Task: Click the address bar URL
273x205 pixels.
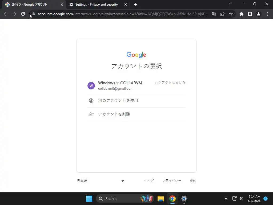Action: 123,14
